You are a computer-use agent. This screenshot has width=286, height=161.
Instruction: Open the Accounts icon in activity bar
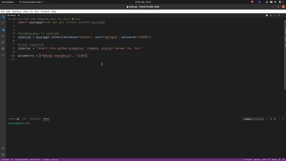tap(3, 148)
